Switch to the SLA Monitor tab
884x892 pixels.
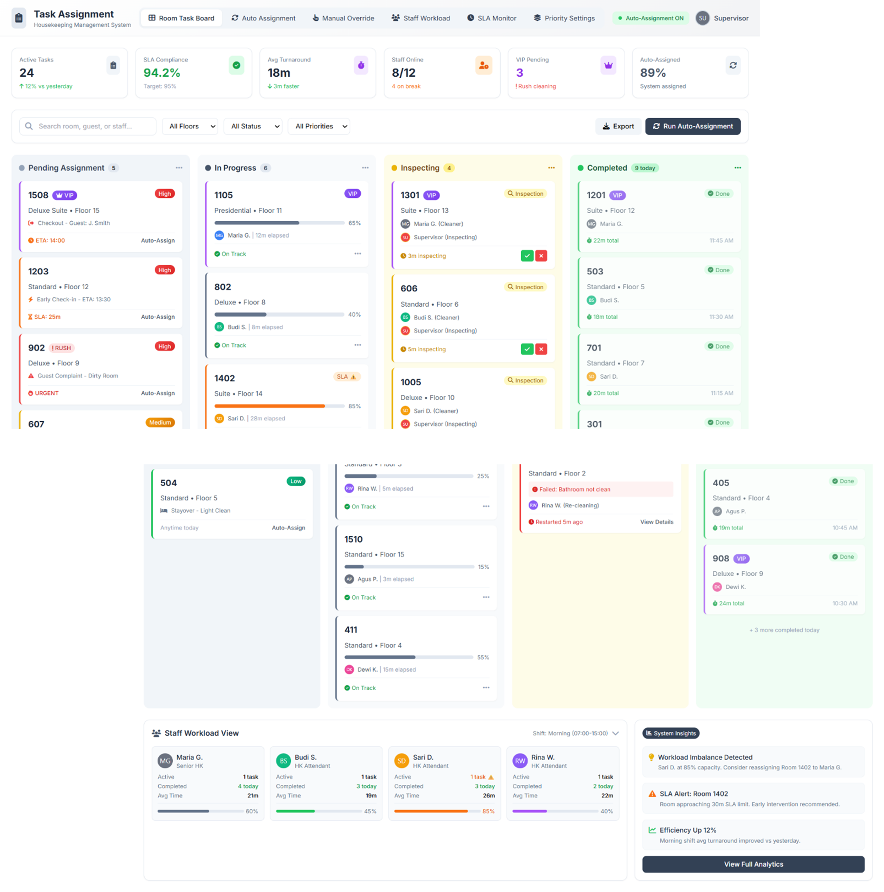[x=491, y=18]
